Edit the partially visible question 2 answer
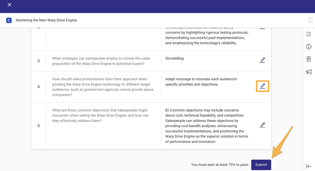315x171 pixels. [x=262, y=28]
